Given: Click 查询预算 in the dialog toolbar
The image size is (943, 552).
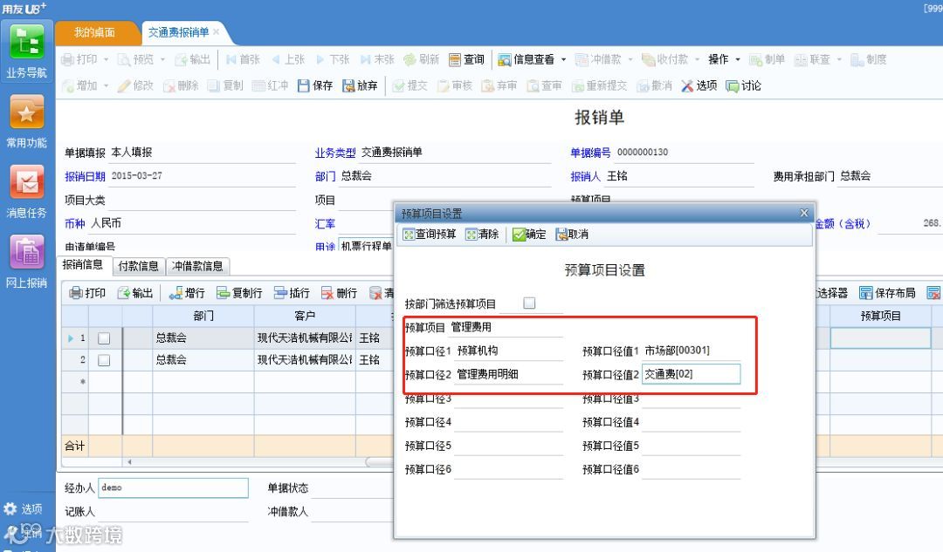Looking at the screenshot, I should (430, 235).
